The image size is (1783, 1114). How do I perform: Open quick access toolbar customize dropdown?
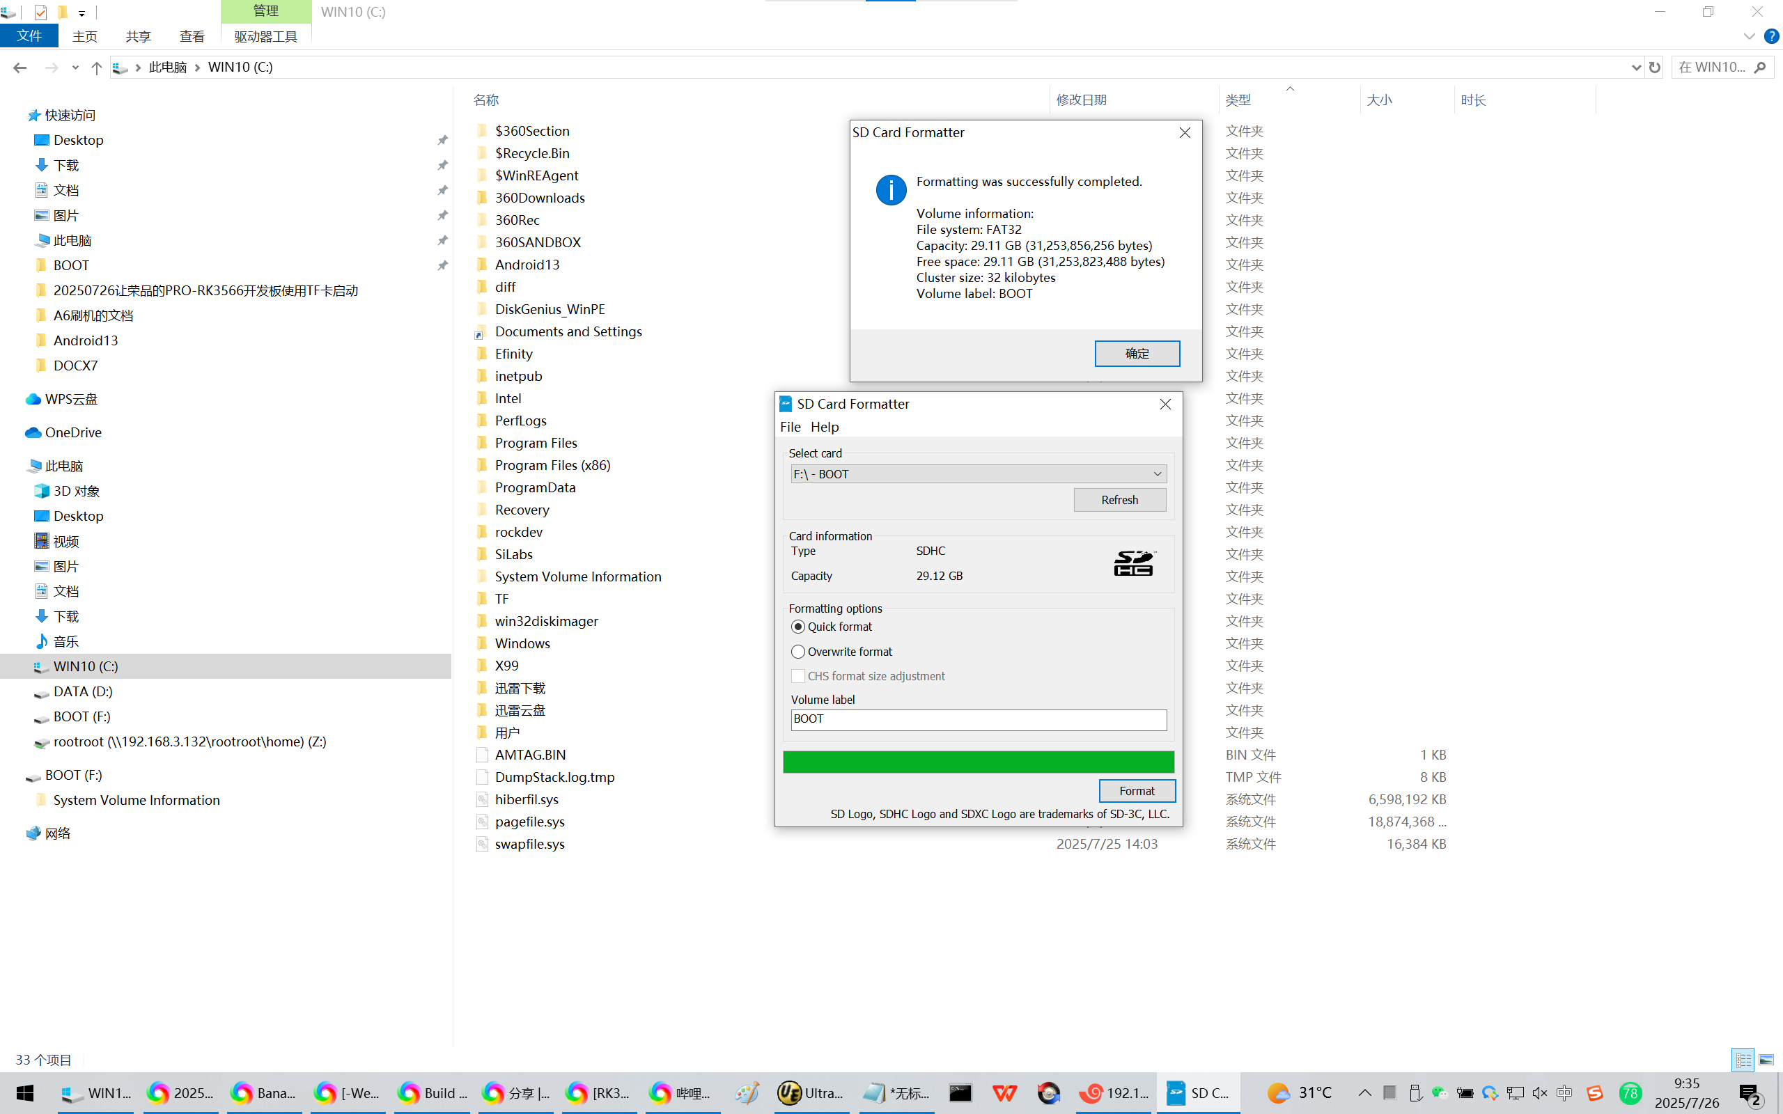click(x=81, y=13)
